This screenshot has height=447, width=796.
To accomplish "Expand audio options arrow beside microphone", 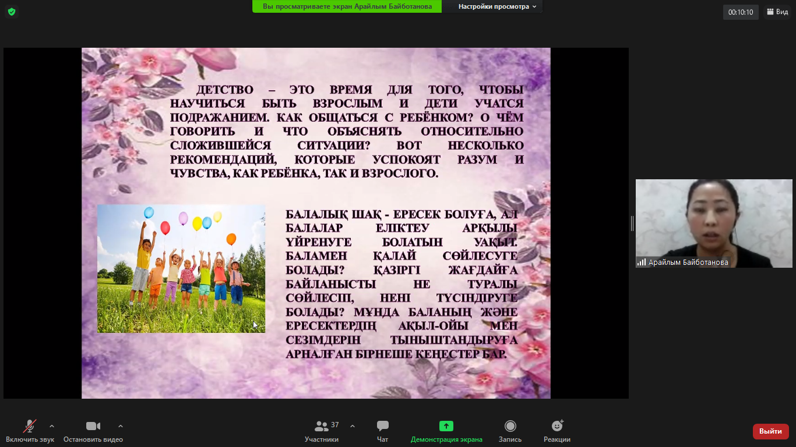I will (x=52, y=426).
